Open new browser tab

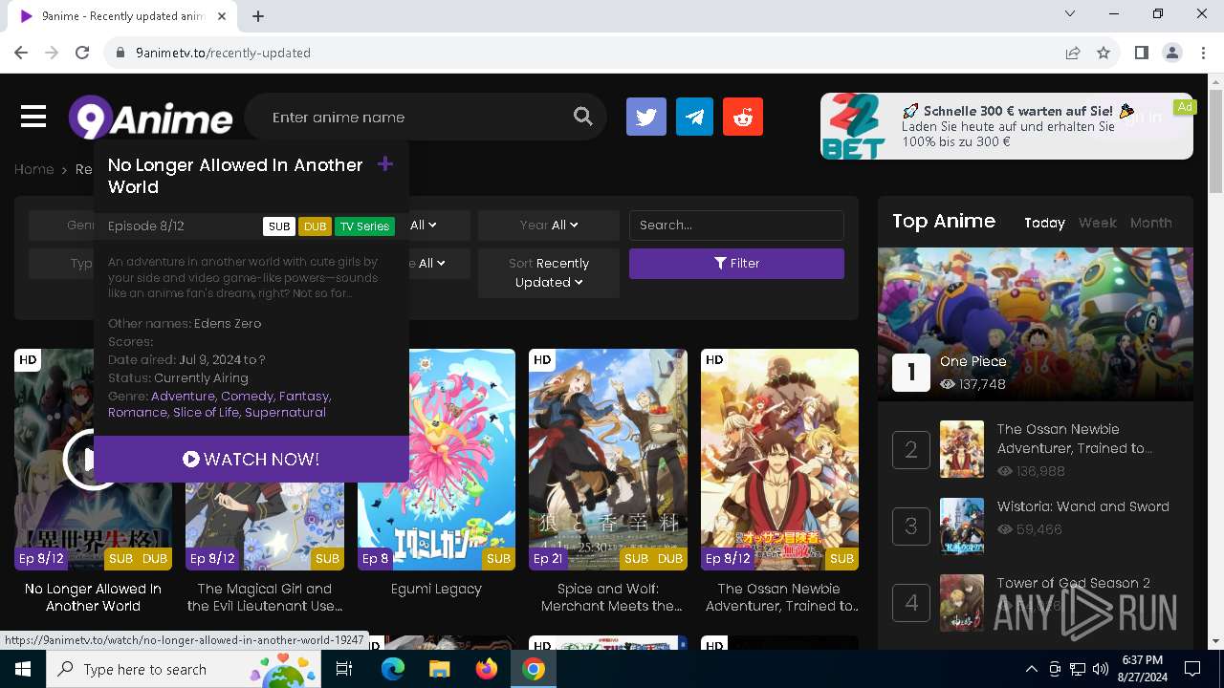point(258,15)
